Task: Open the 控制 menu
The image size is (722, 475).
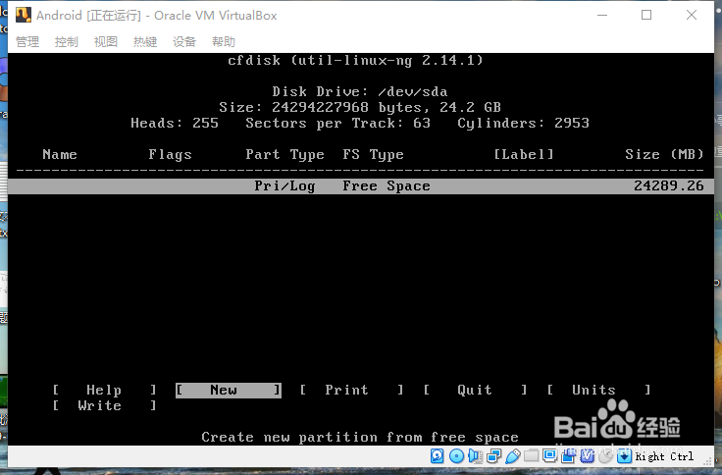Action: tap(67, 42)
